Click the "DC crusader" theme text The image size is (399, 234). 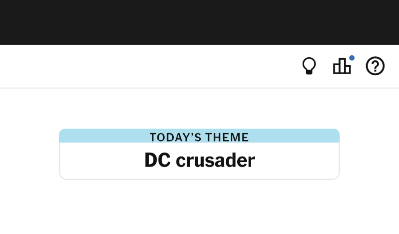tap(199, 160)
